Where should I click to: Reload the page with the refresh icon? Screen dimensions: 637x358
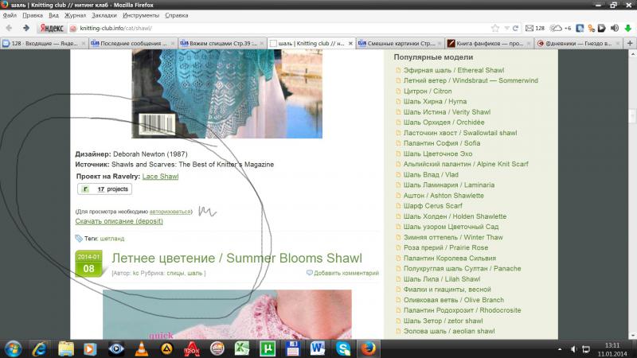tap(515, 28)
